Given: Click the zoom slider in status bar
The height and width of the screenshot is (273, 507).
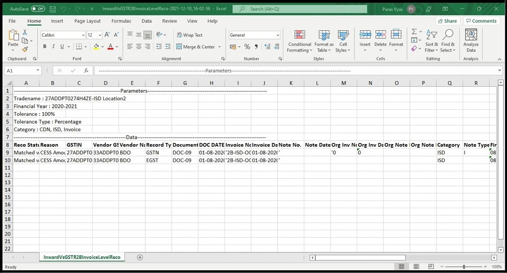Looking at the screenshot, I should (x=464, y=267).
